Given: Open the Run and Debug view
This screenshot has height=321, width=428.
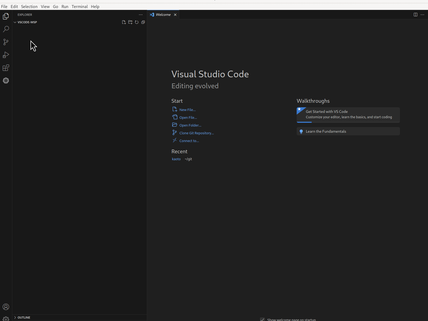Looking at the screenshot, I should coord(6,55).
